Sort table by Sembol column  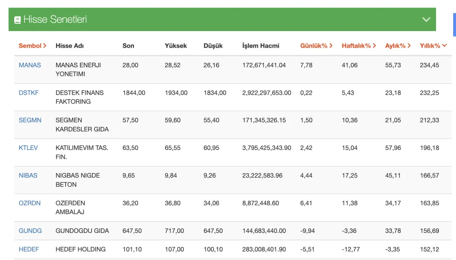pyautogui.click(x=32, y=46)
